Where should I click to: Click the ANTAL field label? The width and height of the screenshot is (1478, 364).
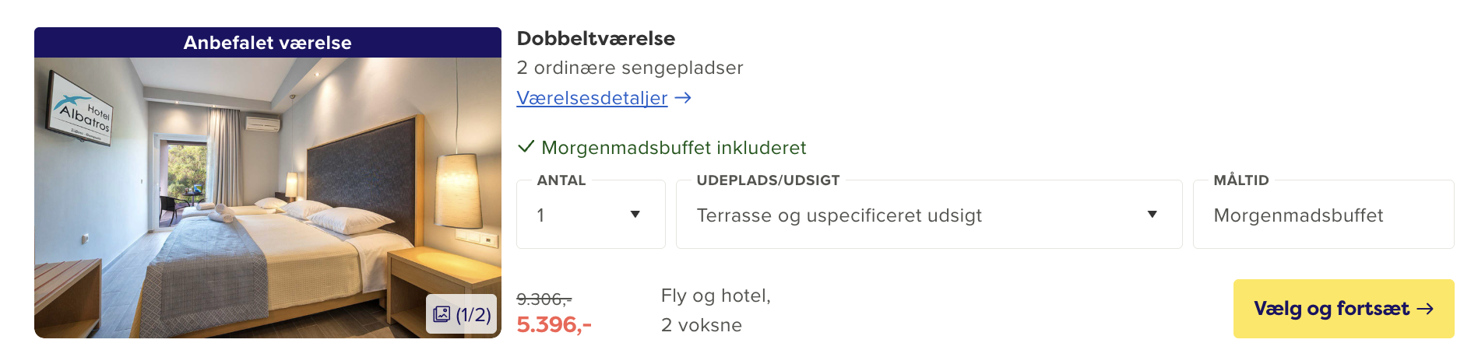[561, 180]
